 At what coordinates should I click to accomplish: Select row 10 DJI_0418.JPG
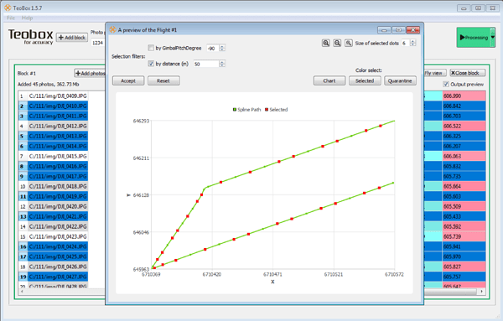click(58, 186)
